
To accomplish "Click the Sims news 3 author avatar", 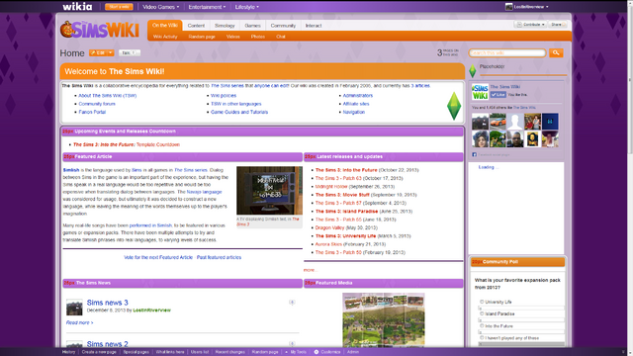I will pos(74,308).
